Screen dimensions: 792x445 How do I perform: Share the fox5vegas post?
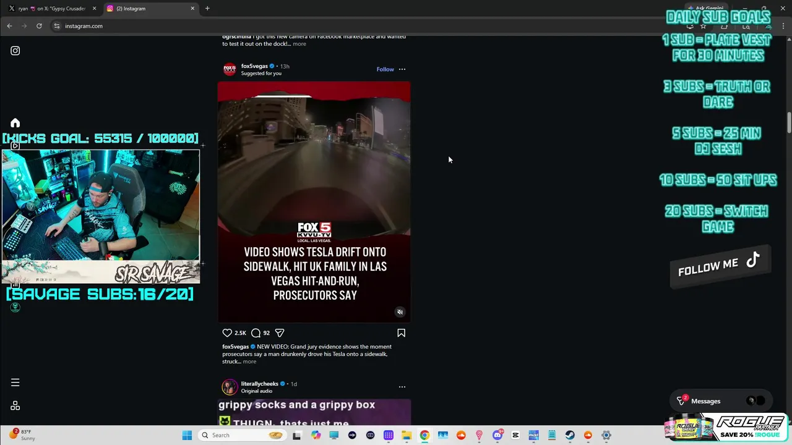tap(280, 333)
